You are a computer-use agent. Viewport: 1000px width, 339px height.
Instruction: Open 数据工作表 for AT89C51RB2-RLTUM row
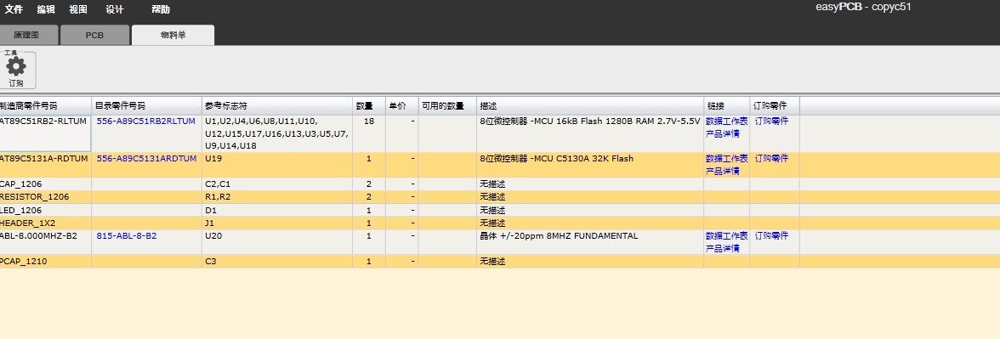(726, 121)
